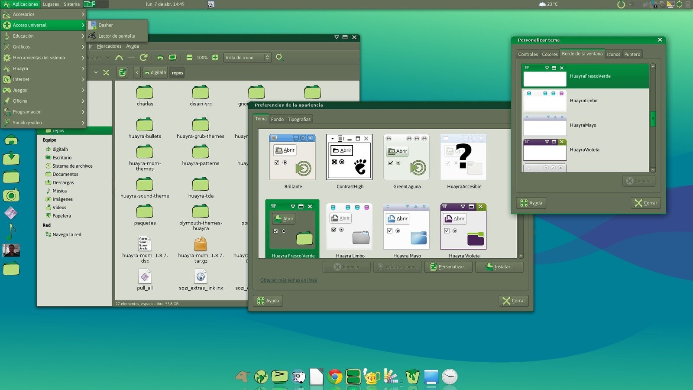This screenshot has height=390, width=693.
Task: Close the file manager side panel
Action: 106,72
